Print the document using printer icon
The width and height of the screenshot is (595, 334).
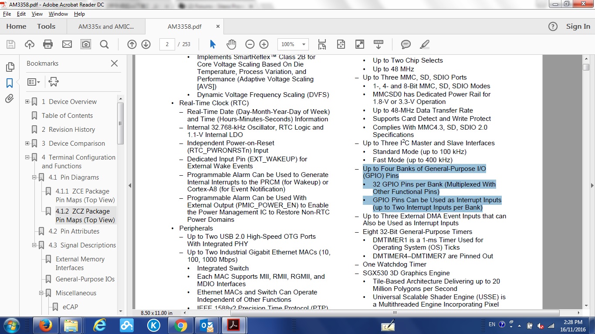(x=48, y=44)
